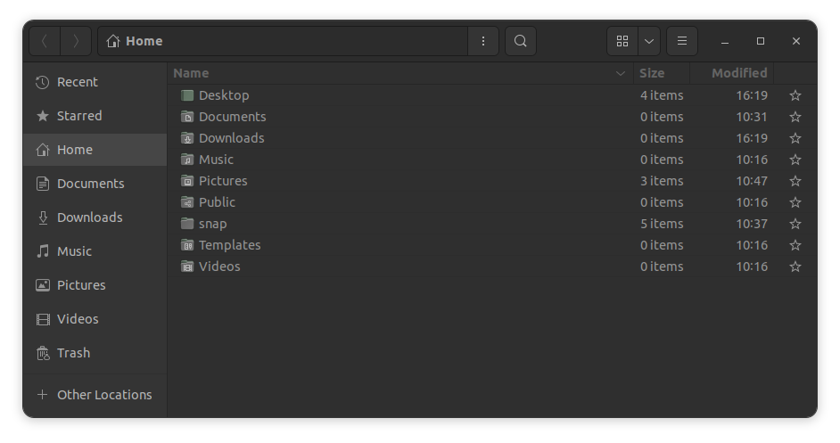This screenshot has height=443, width=840.
Task: Open Starred in the sidebar
Action: pos(95,116)
